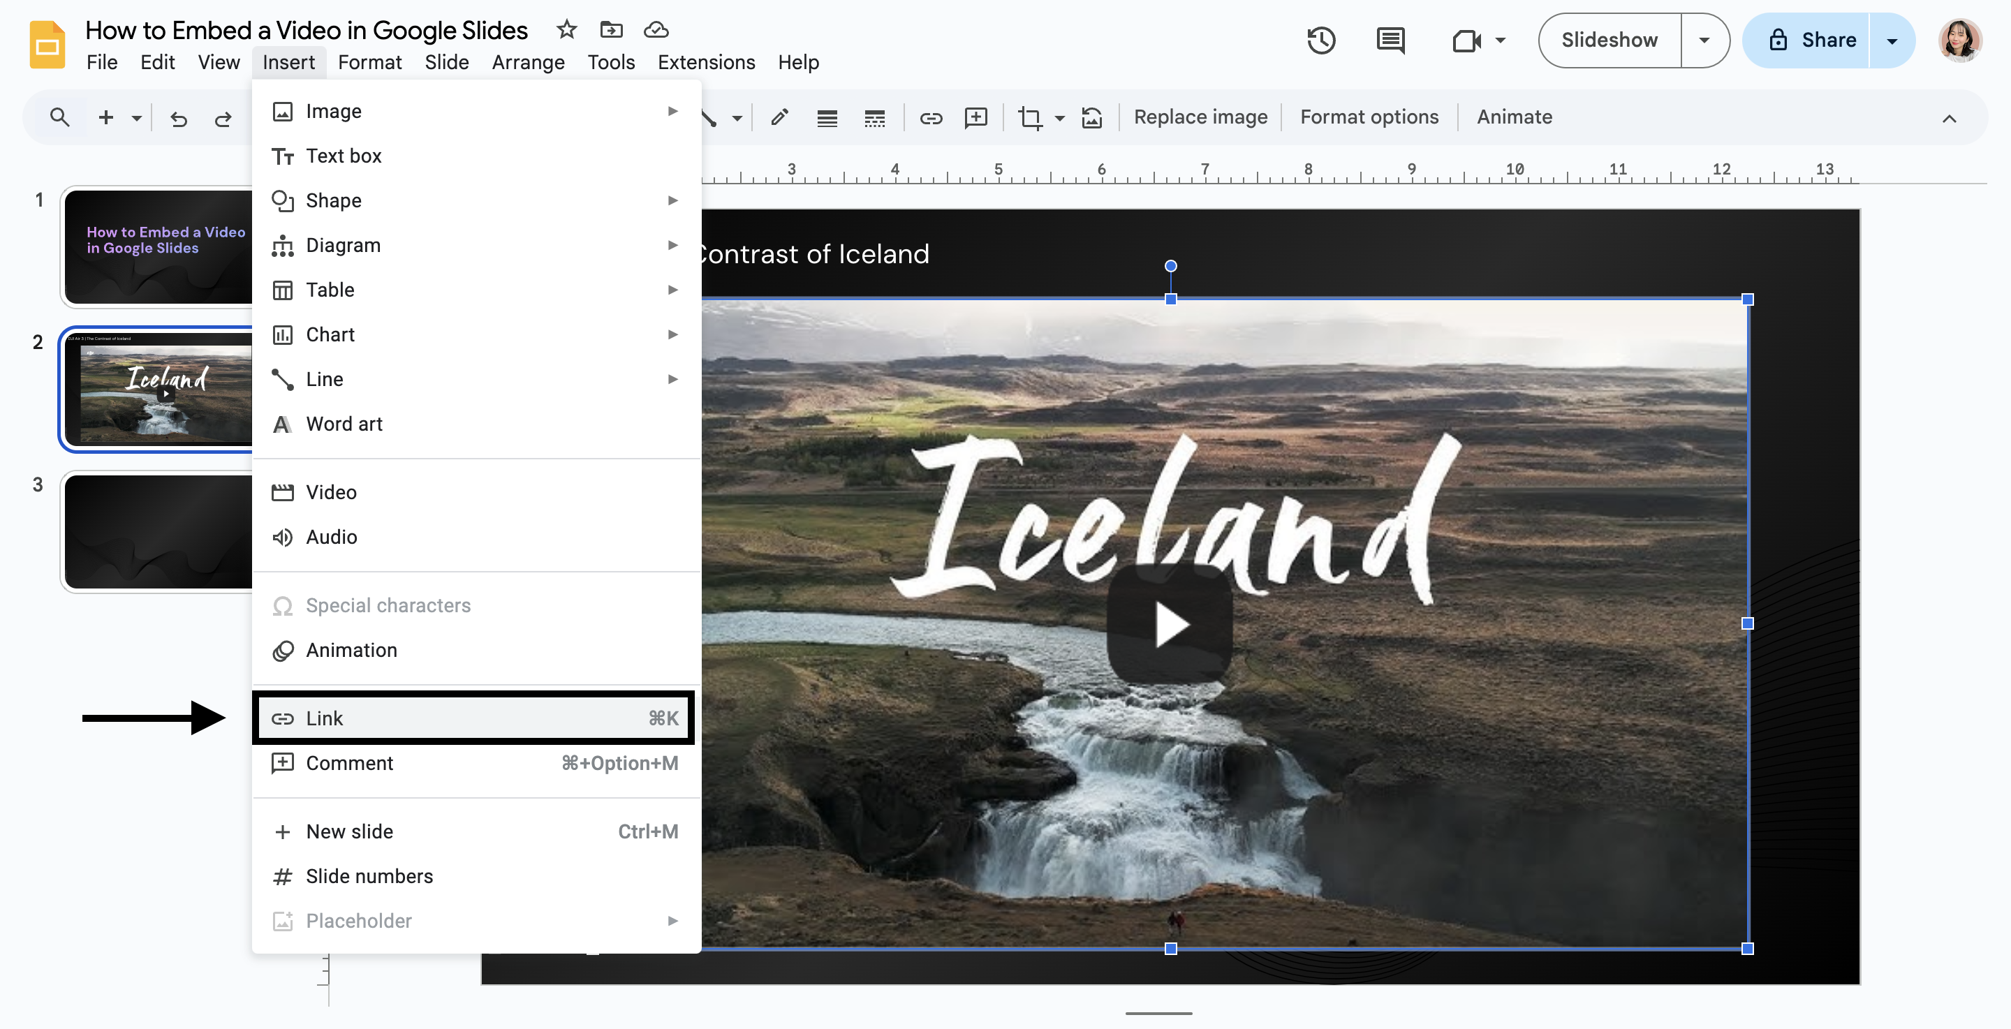Open the Tools menu

click(x=610, y=62)
